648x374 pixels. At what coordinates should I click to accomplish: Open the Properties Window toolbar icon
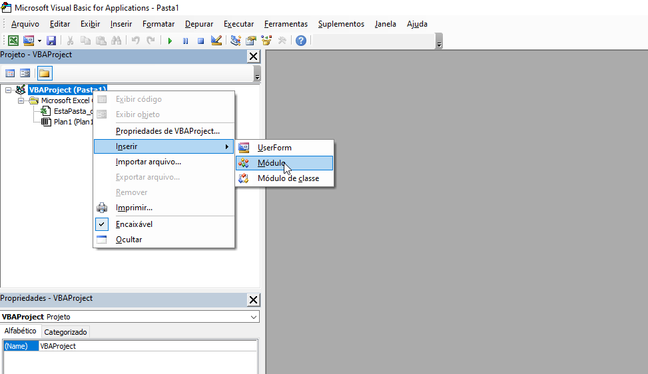(x=251, y=41)
